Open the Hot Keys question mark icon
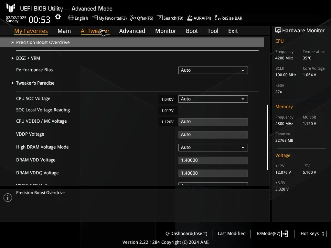 (323, 234)
